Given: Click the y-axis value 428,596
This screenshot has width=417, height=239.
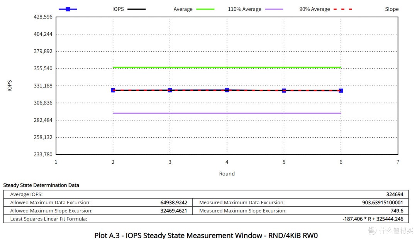Looking at the screenshot, I should 43,17.
